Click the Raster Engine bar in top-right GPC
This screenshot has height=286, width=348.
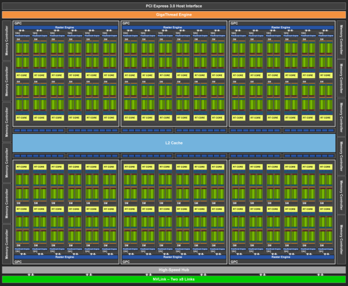point(282,27)
